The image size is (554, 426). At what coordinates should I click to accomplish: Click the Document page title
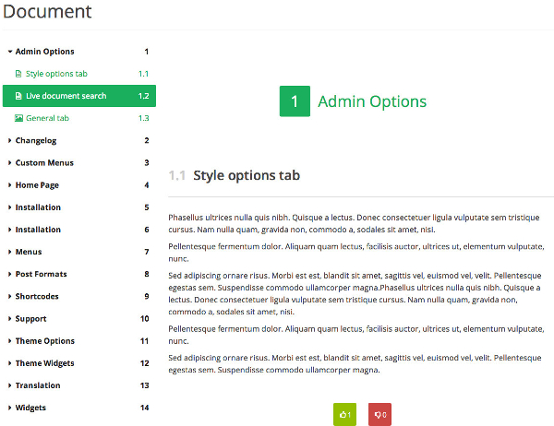(47, 11)
